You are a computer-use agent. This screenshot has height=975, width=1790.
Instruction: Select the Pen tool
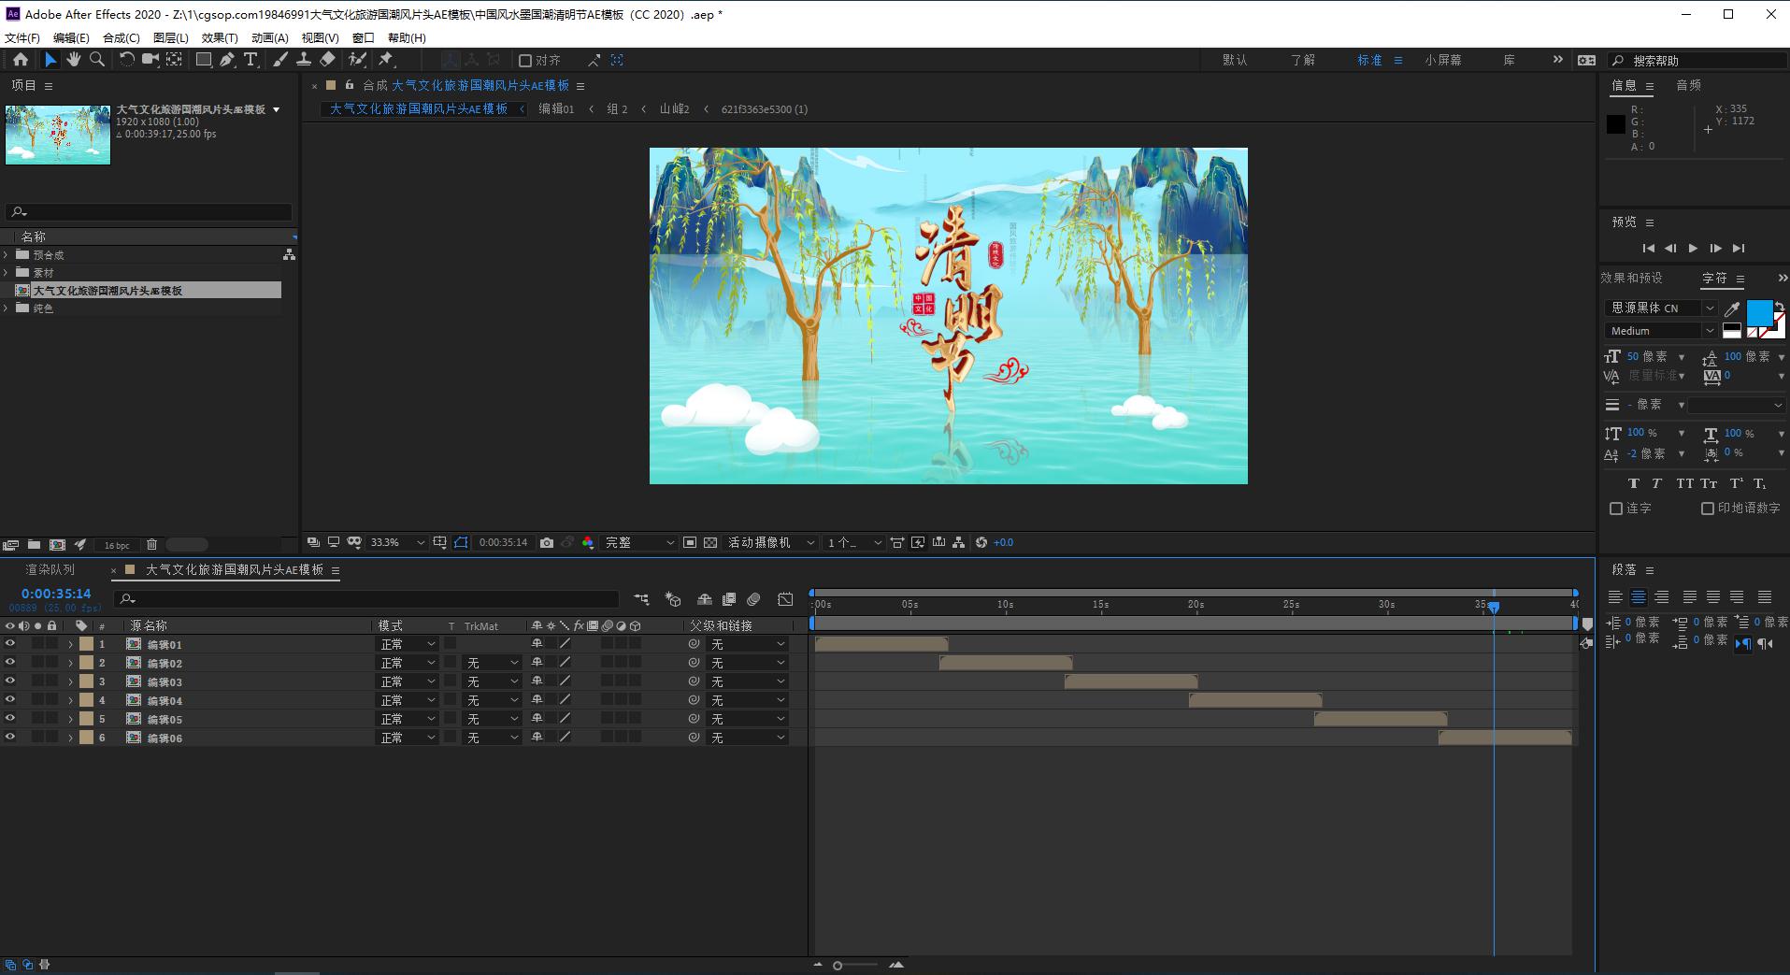227,60
